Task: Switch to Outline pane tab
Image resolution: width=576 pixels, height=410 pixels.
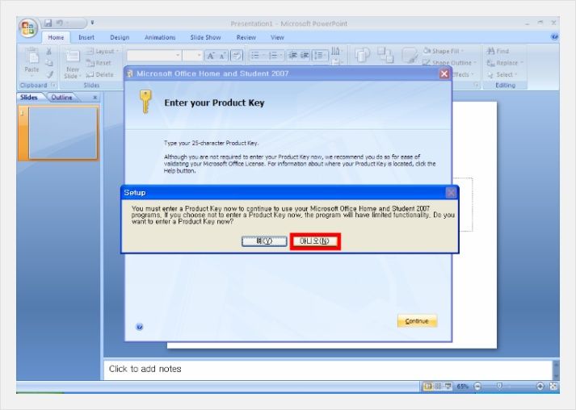Action: [61, 98]
